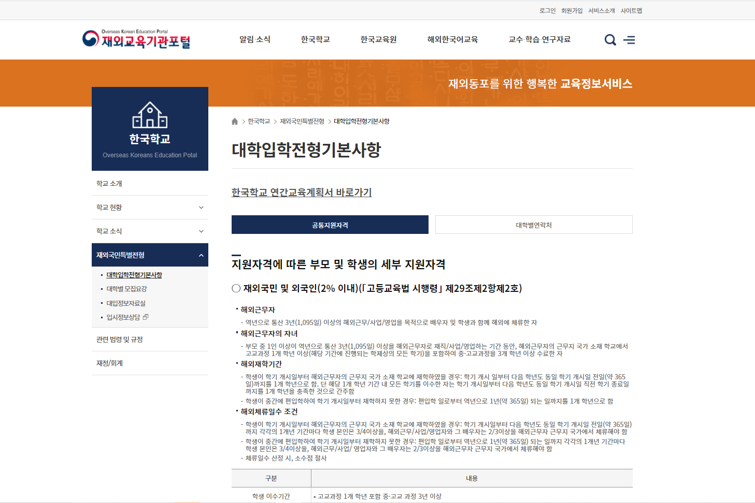Click the 재외교육기관포털 logo
The width and height of the screenshot is (755, 503).
coord(136,39)
